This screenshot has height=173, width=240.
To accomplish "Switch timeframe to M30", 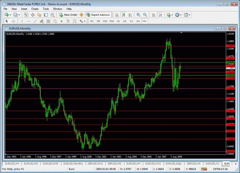I will [112, 21].
